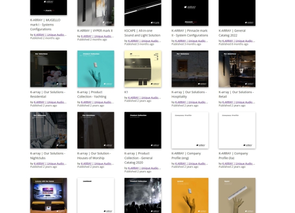Click 'Published 2 years ago' under Nightclubs

44,167
